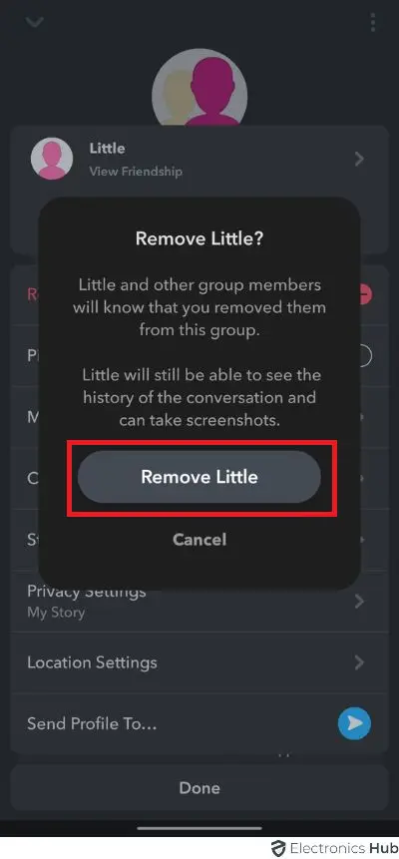399x859 pixels.
Task: Tap the group avatar at top center
Action: pos(199,88)
